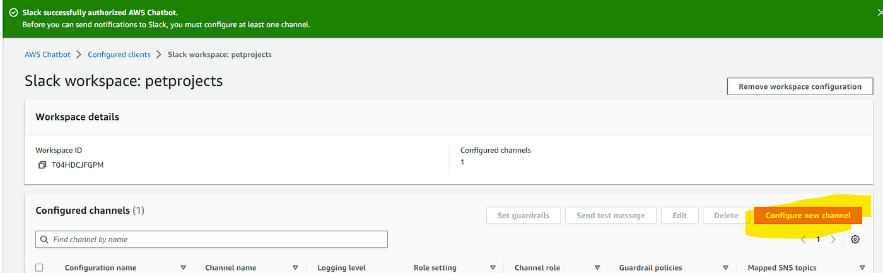Image resolution: width=883 pixels, height=273 pixels.
Task: Click the Send test message button
Action: (x=611, y=216)
